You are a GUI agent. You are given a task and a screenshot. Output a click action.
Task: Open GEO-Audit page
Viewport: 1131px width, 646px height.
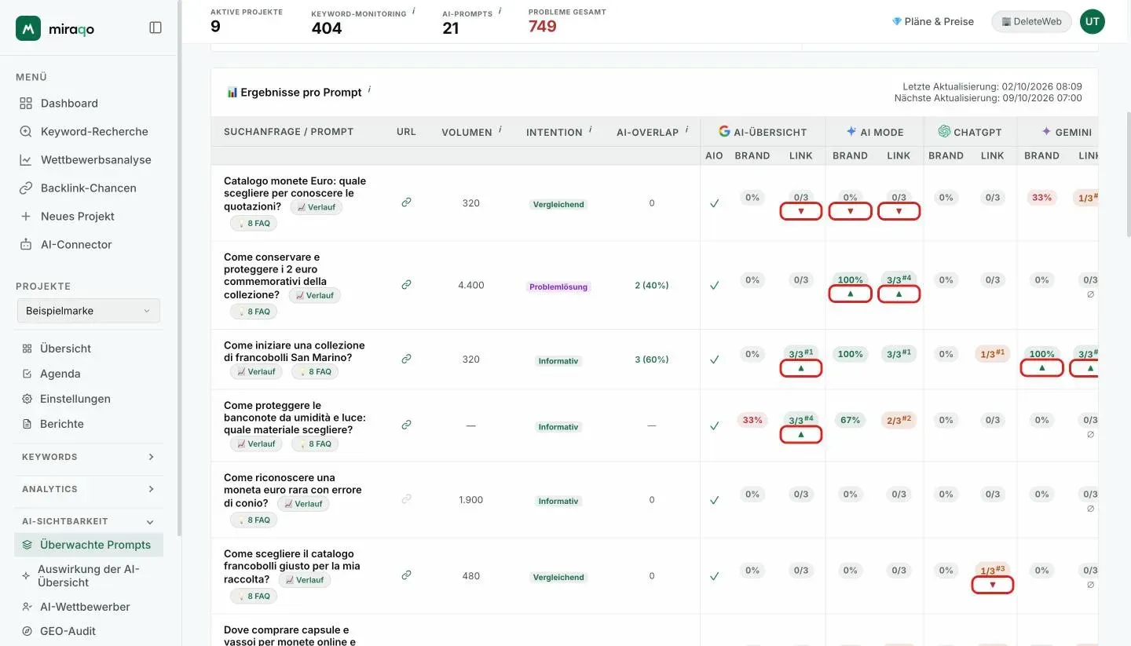[68, 631]
